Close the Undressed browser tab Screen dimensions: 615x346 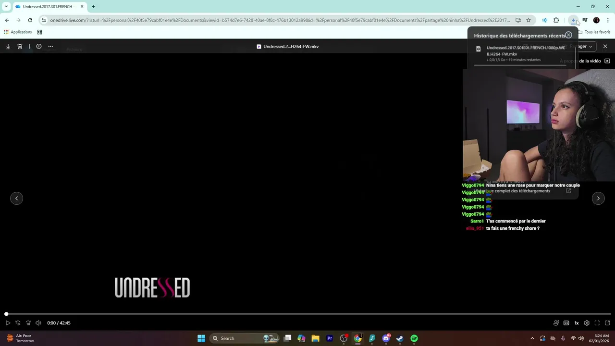pos(82,7)
